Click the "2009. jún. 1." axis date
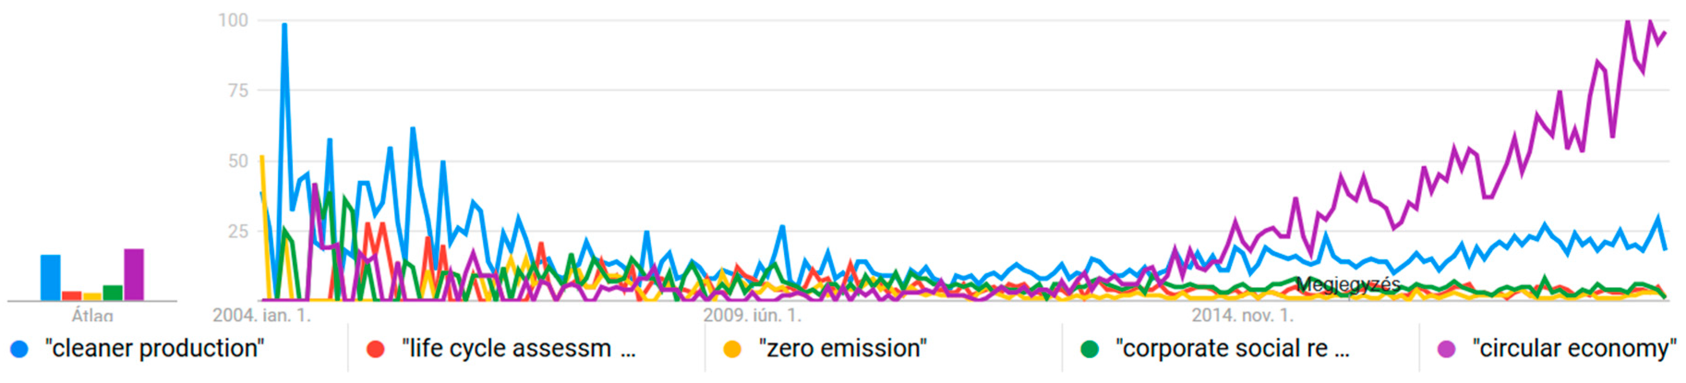Viewport: 1686px width, 383px height. [752, 315]
